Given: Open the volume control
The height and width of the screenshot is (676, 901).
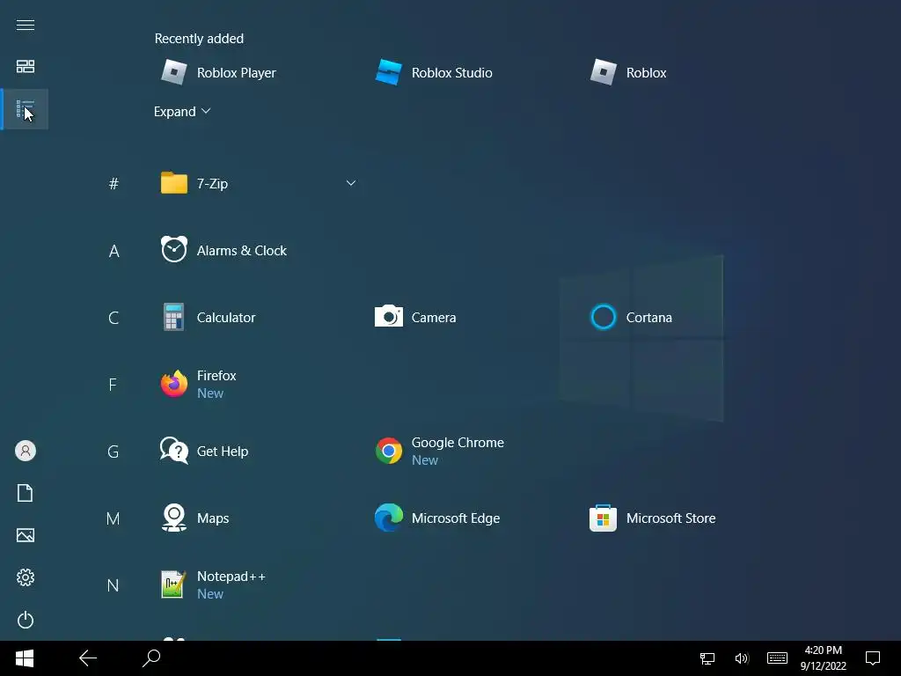Looking at the screenshot, I should click(x=742, y=658).
